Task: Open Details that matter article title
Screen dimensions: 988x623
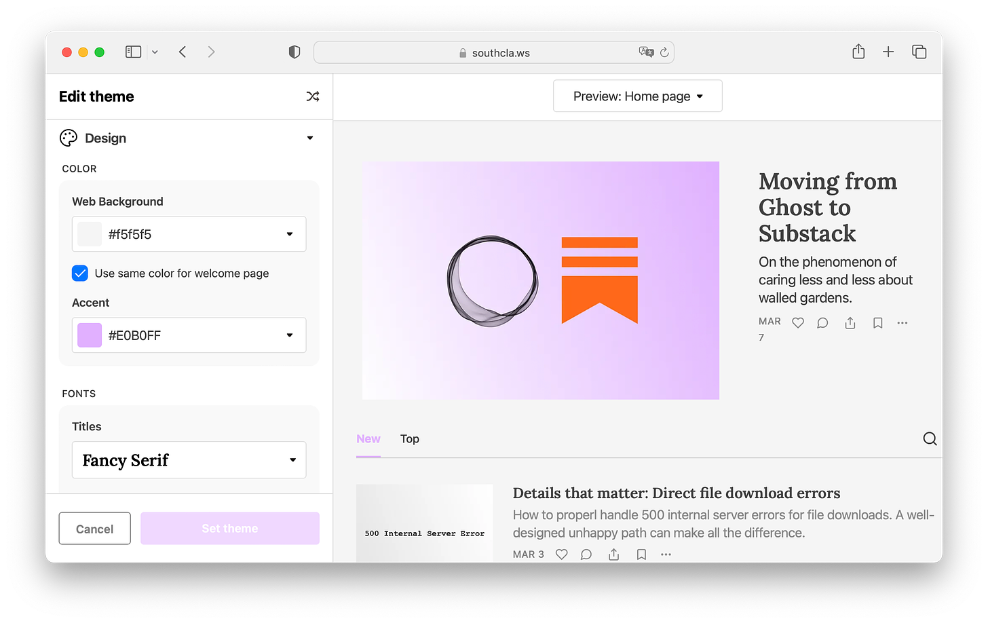Action: [677, 493]
